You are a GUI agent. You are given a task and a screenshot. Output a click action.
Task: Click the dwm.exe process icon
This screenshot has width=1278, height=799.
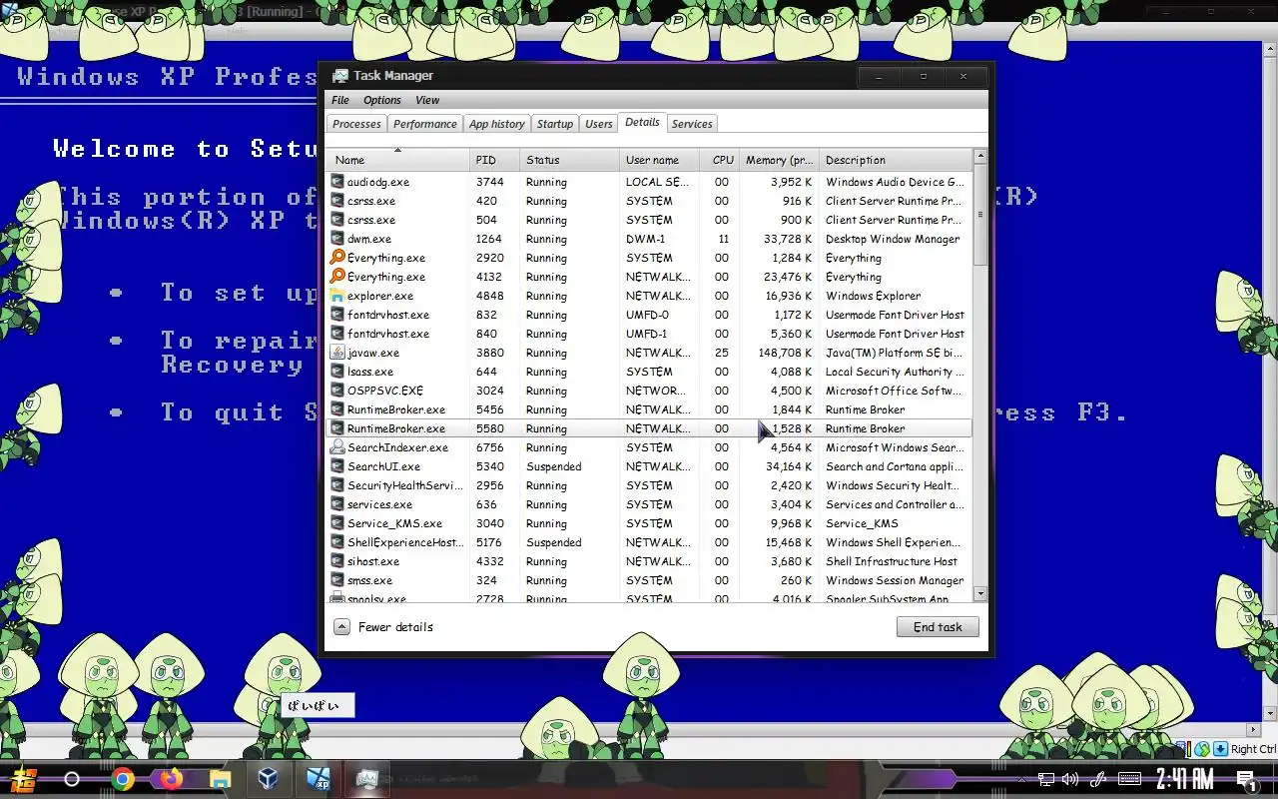tap(337, 239)
